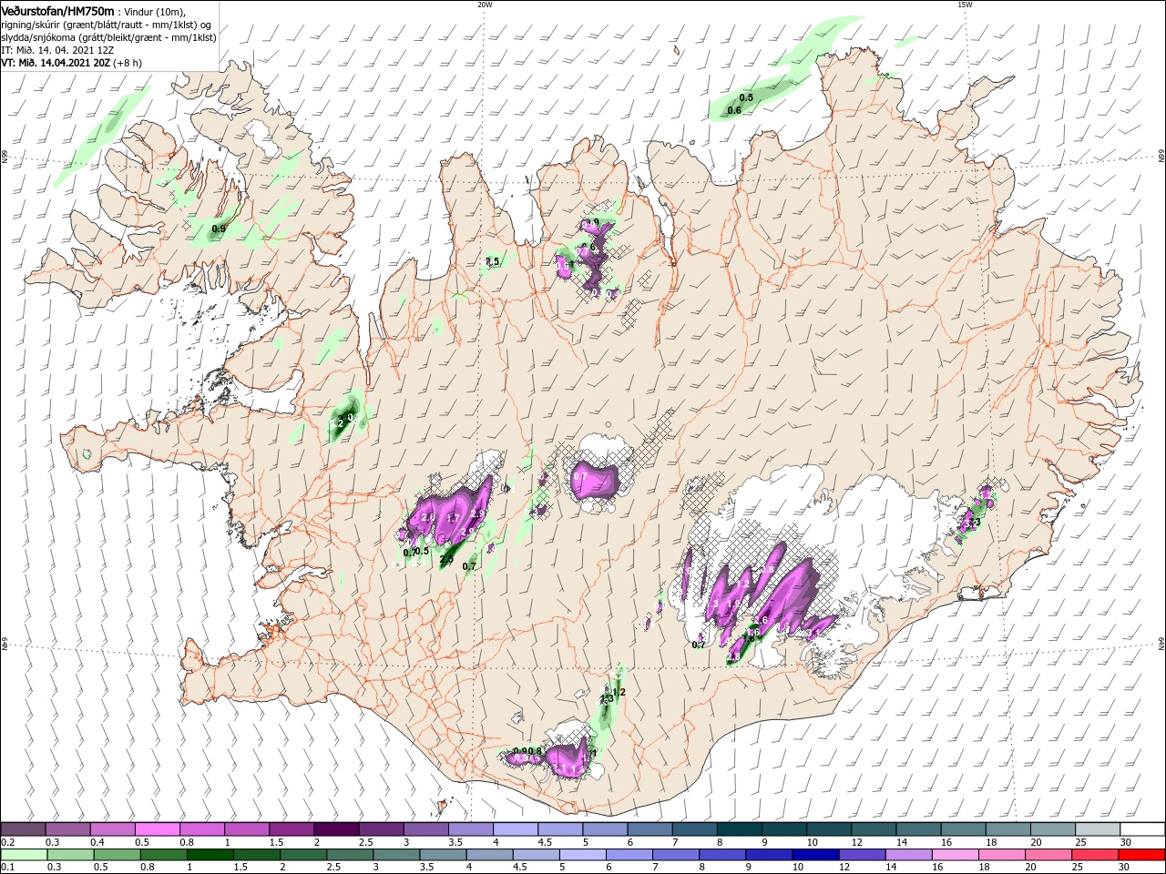Pick the white swatch labeled 30, upper row

[1142, 830]
